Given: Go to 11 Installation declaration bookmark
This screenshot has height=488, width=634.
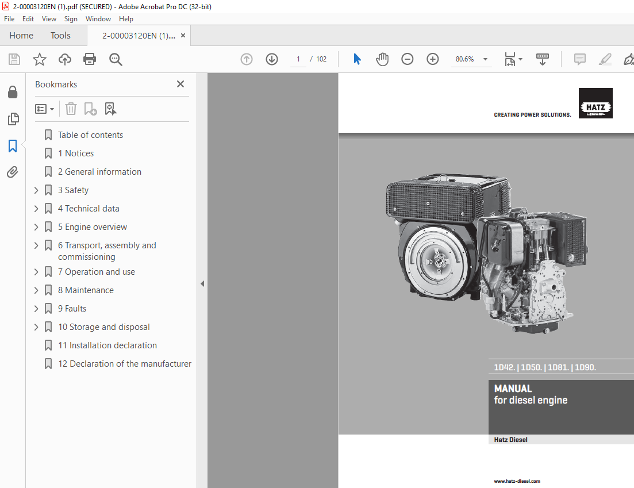Looking at the screenshot, I should coord(107,345).
